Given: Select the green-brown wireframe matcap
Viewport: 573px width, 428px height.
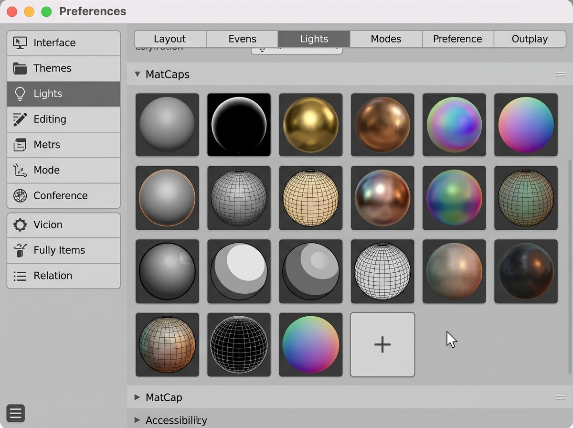Looking at the screenshot, I should pyautogui.click(x=526, y=198).
